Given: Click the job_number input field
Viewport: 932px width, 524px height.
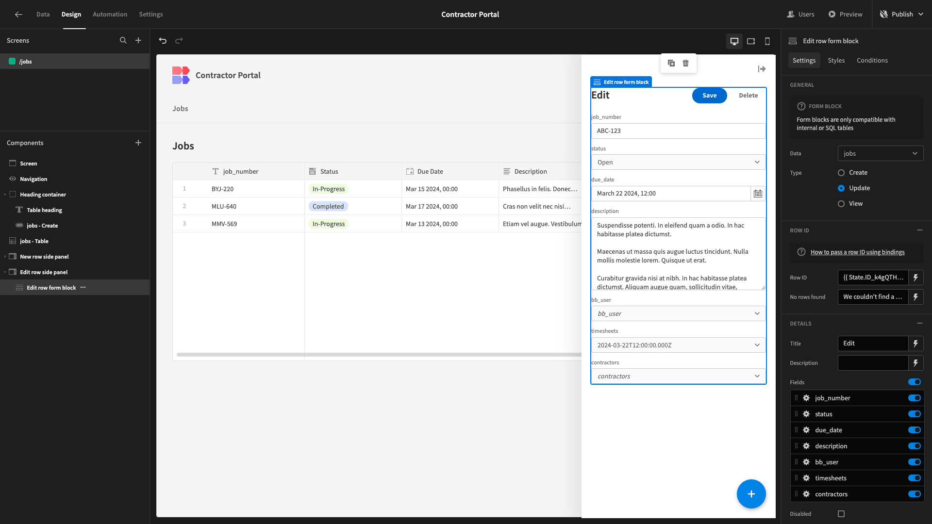Looking at the screenshot, I should [678, 131].
